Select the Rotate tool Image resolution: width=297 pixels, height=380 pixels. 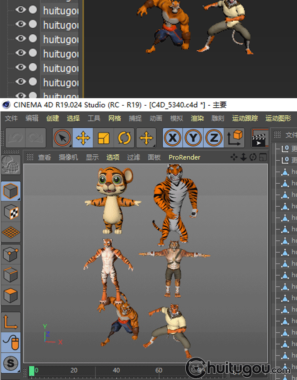click(124, 138)
